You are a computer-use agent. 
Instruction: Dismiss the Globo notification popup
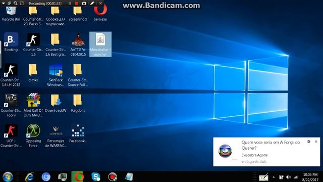click(x=316, y=142)
